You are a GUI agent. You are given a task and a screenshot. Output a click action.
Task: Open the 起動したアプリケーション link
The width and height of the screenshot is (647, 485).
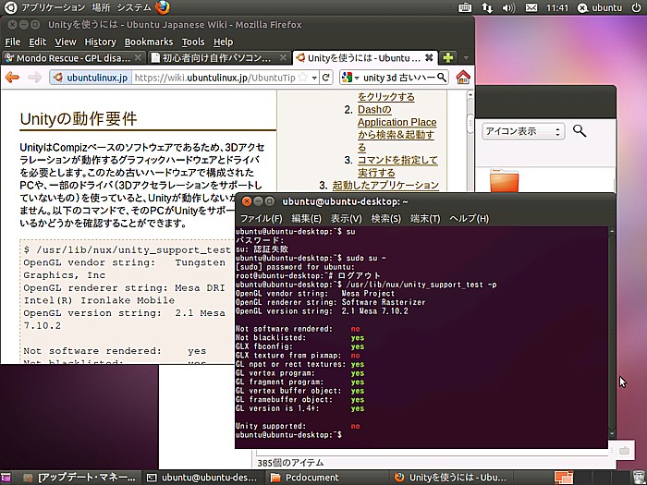click(x=385, y=185)
